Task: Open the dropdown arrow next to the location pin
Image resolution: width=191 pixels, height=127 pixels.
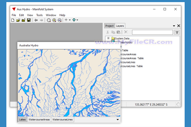Action: point(77,20)
